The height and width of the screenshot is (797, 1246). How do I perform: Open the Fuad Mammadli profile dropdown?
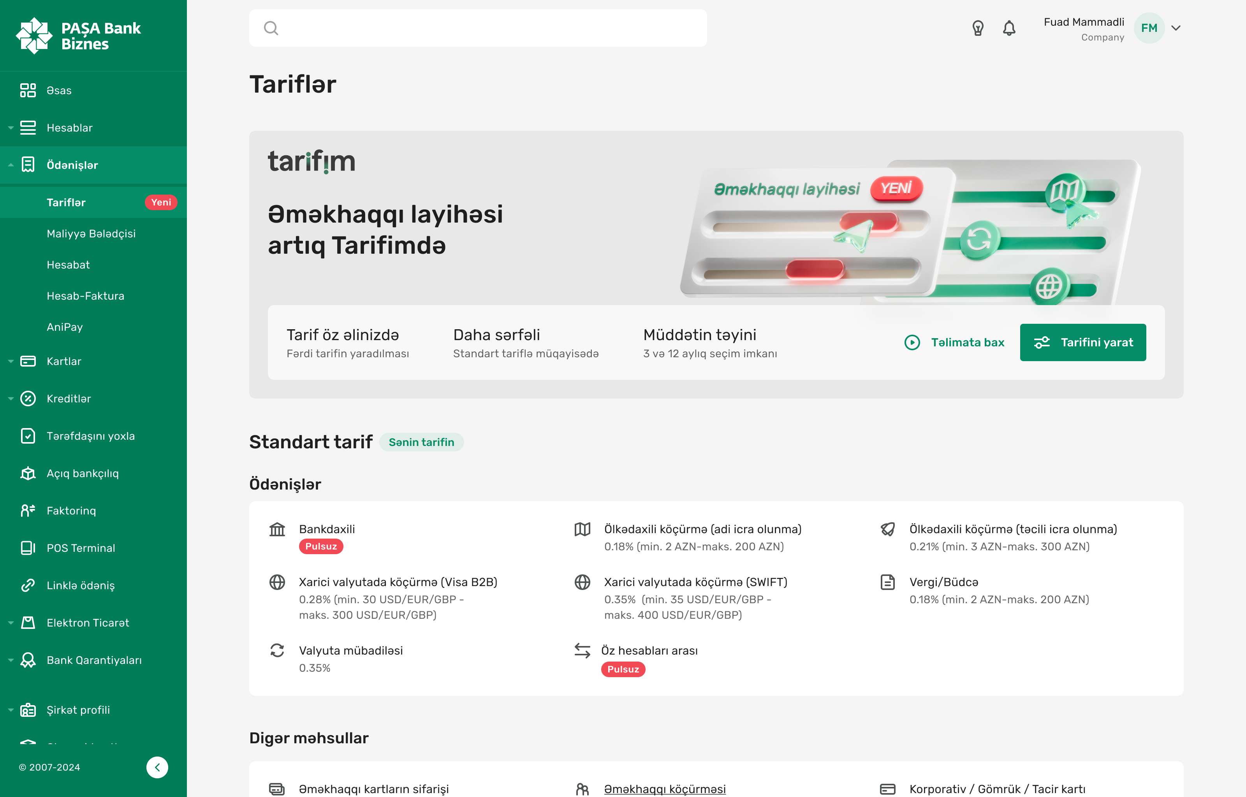pyautogui.click(x=1176, y=28)
